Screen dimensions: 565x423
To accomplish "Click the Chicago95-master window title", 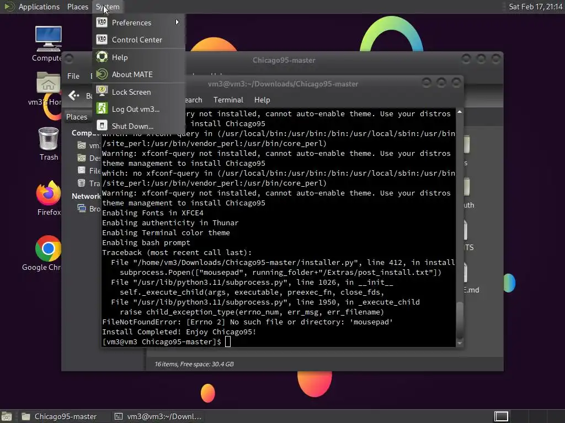I will tap(284, 60).
